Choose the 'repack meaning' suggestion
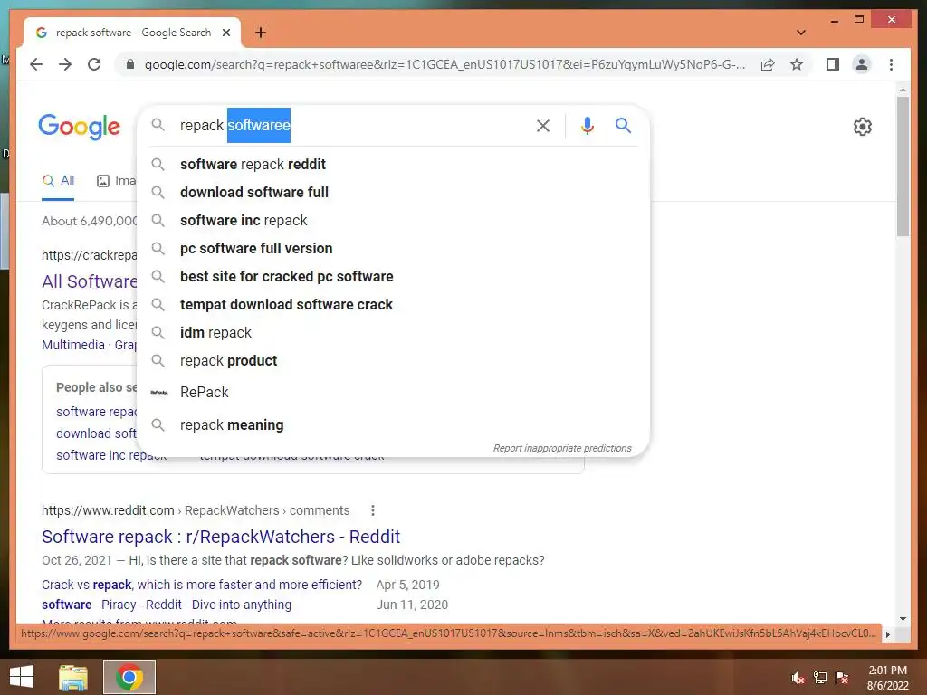The height and width of the screenshot is (695, 927). (393, 425)
